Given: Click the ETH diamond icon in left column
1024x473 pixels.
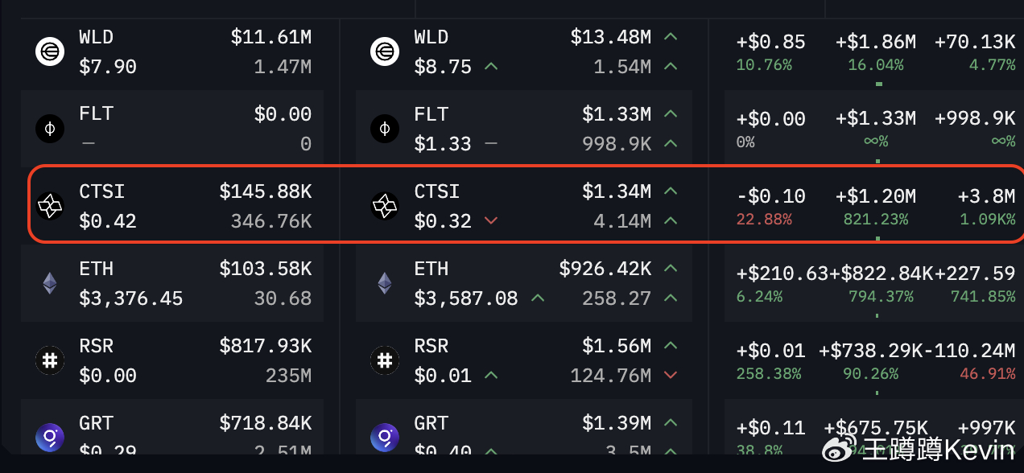Looking at the screenshot, I should [50, 283].
